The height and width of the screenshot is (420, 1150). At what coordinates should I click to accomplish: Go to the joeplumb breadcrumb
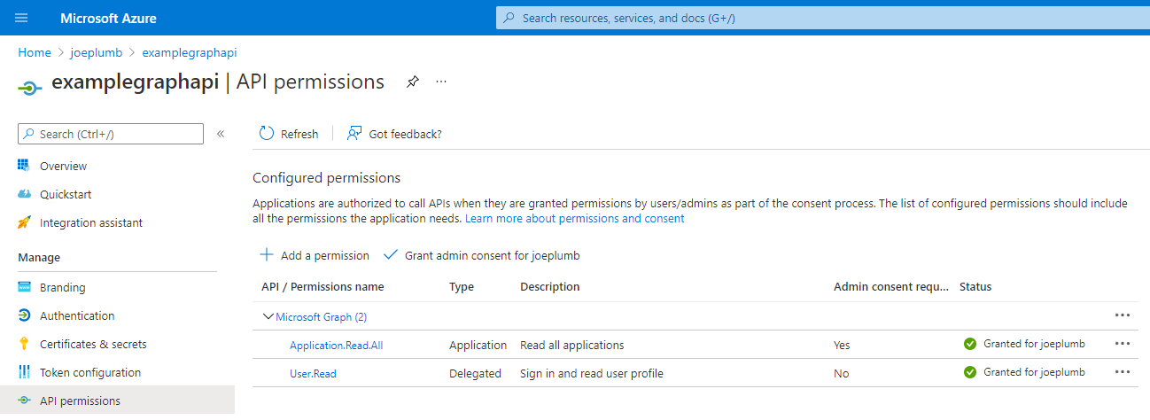point(96,53)
